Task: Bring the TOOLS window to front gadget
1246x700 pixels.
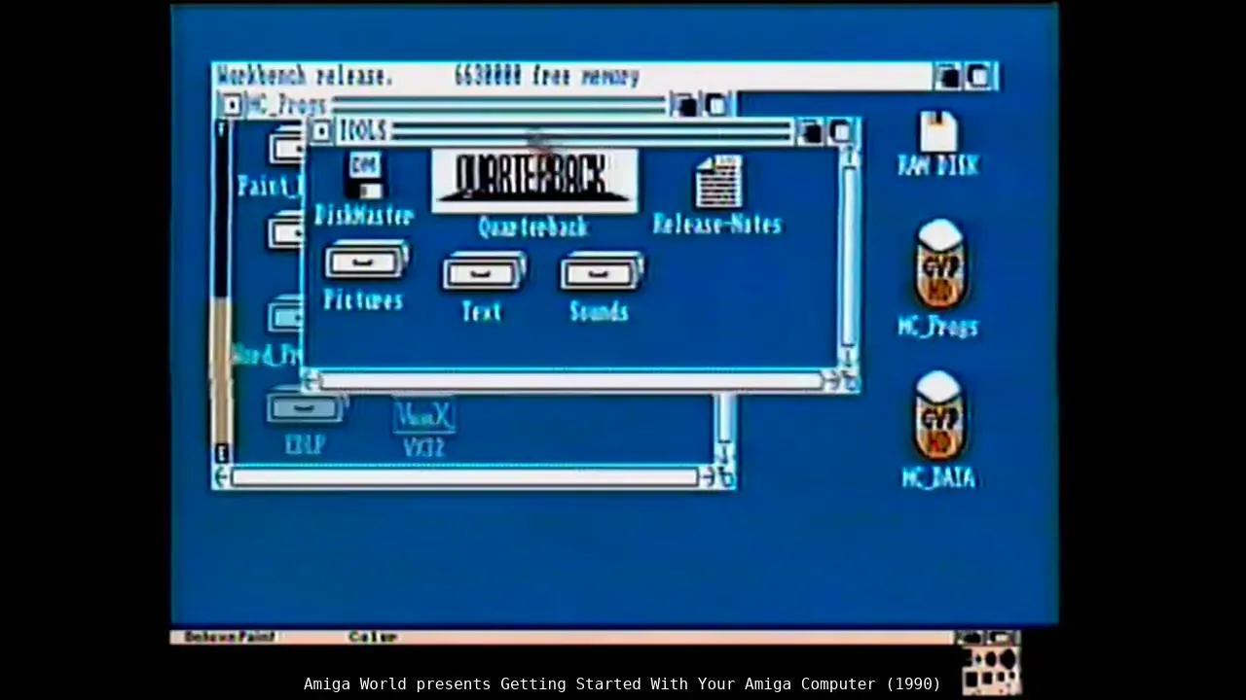Action: click(x=841, y=132)
